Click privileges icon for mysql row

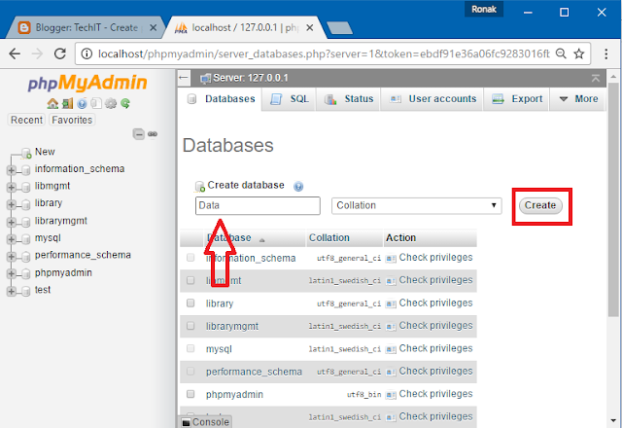[391, 349]
